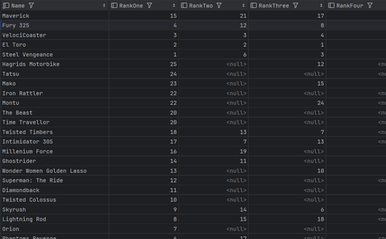The height and width of the screenshot is (239, 386).
Task: Click the column icon beside RankFour header
Action: (332, 5)
